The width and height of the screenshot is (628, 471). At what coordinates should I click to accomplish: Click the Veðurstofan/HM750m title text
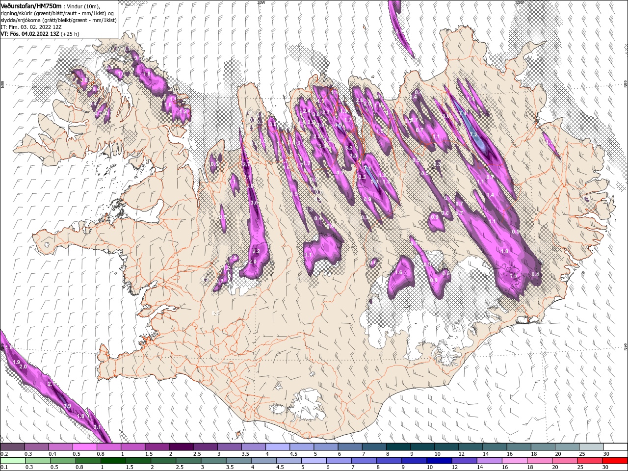[31, 5]
